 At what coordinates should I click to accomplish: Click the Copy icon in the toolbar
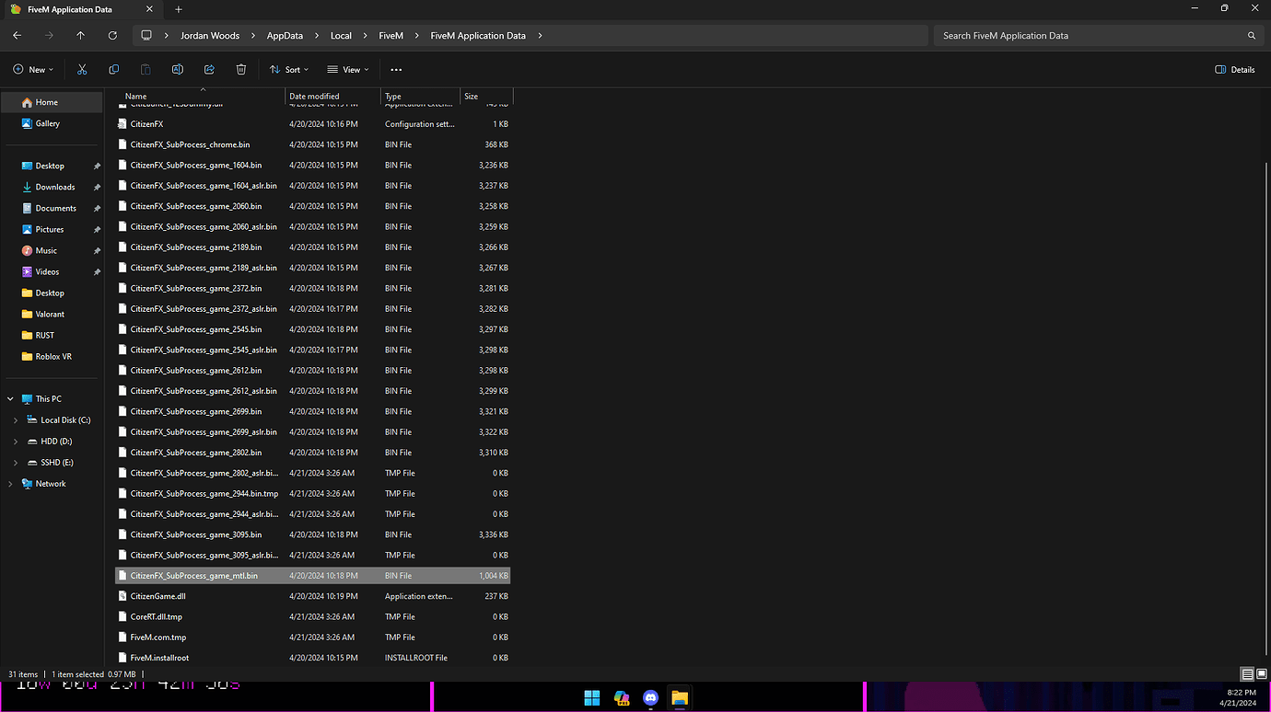pyautogui.click(x=113, y=69)
